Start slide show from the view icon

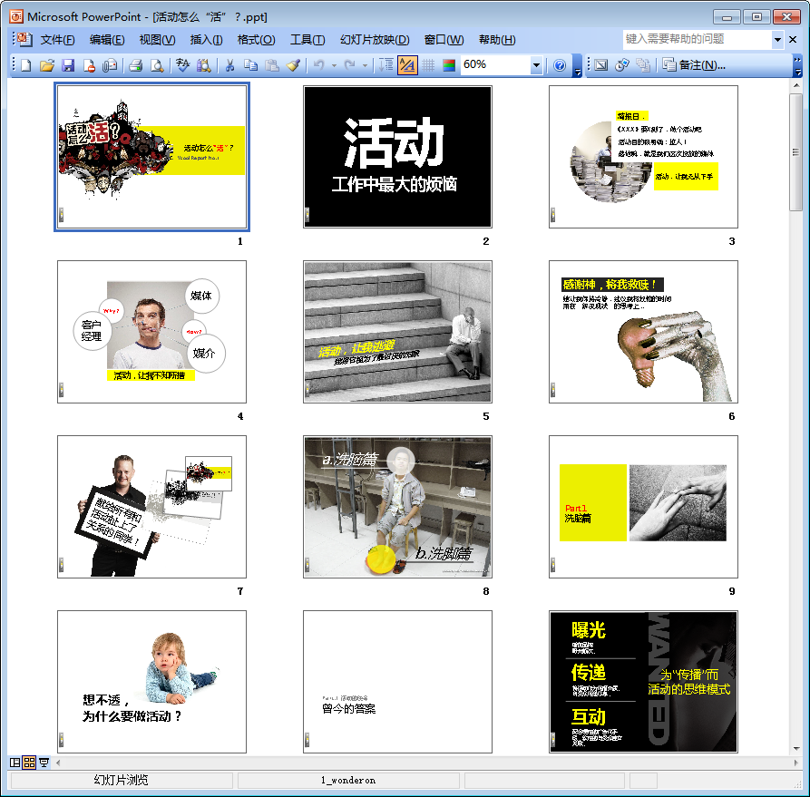44,763
